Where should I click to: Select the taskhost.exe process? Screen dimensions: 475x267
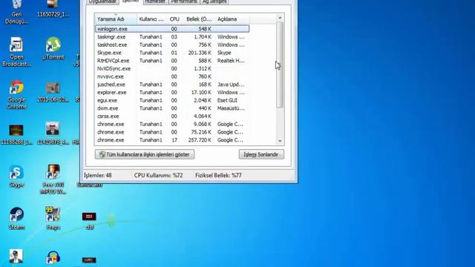(172, 44)
